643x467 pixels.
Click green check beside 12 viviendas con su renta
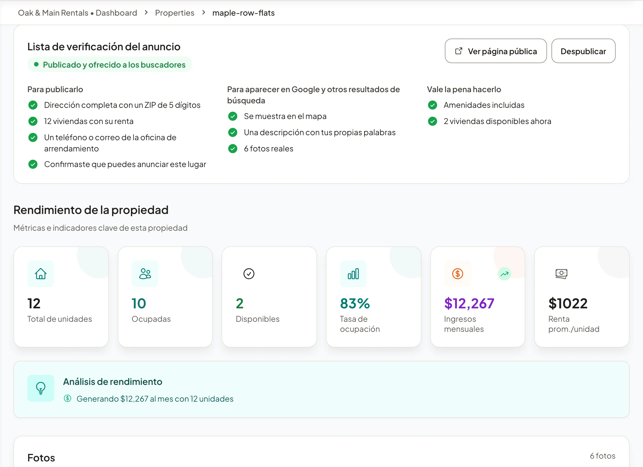pos(33,121)
